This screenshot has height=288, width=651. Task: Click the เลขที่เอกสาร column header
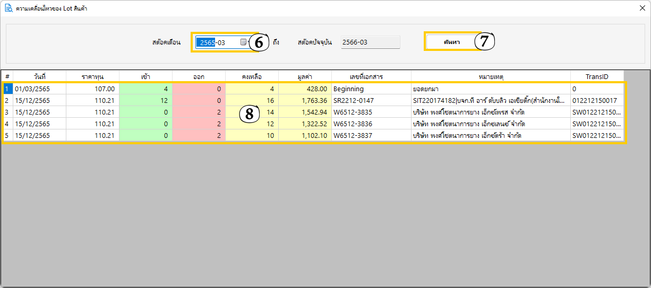(x=371, y=76)
